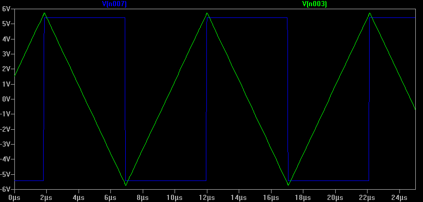Click the -2V label on the vertical axis
The height and width of the screenshot is (202, 423).
5,129
